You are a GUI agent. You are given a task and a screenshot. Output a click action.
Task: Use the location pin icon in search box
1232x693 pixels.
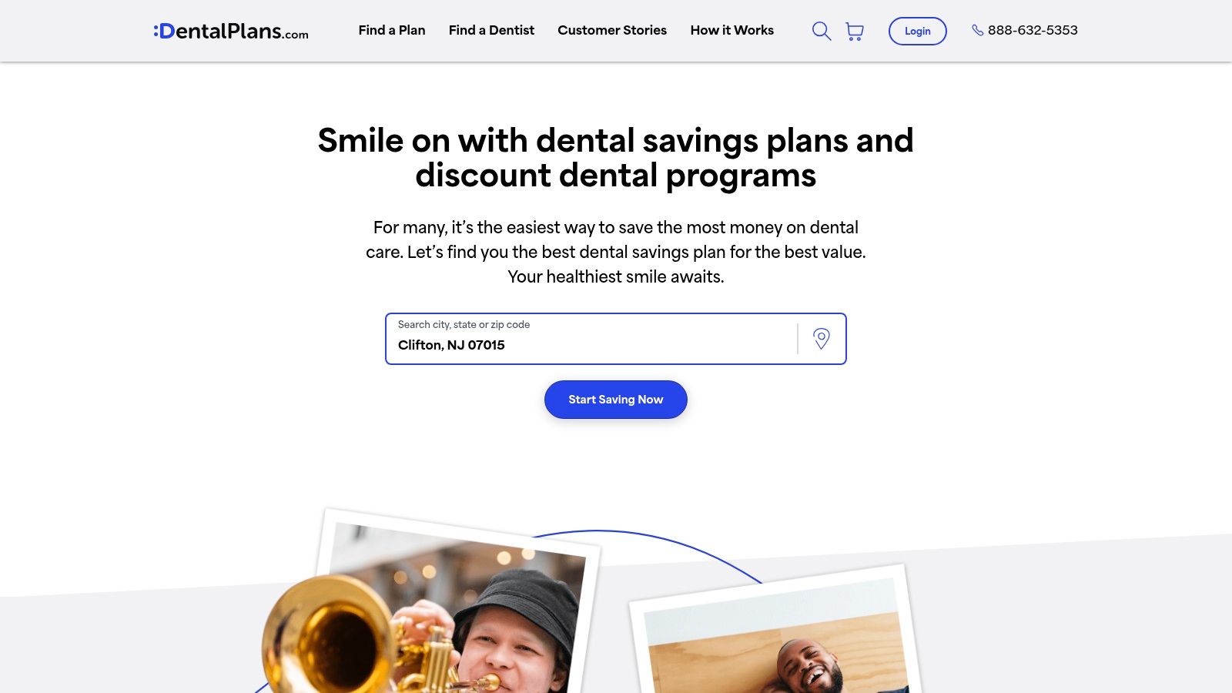click(822, 339)
